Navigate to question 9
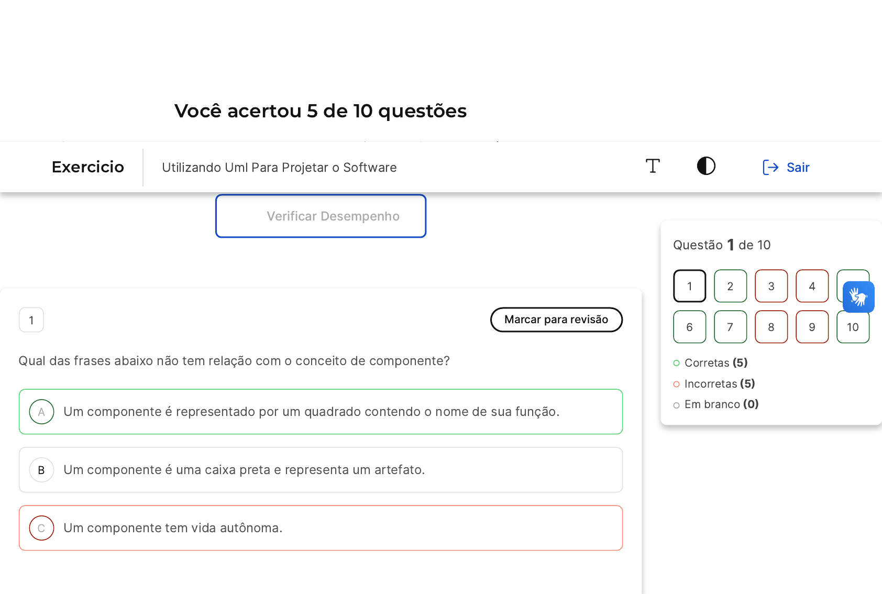 coord(812,327)
